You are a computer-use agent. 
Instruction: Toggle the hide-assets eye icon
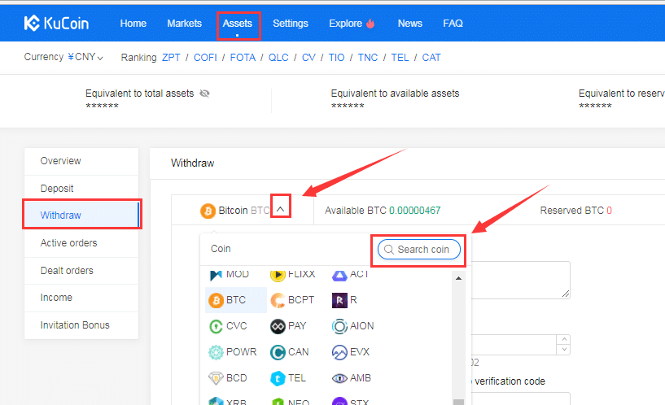click(x=204, y=94)
